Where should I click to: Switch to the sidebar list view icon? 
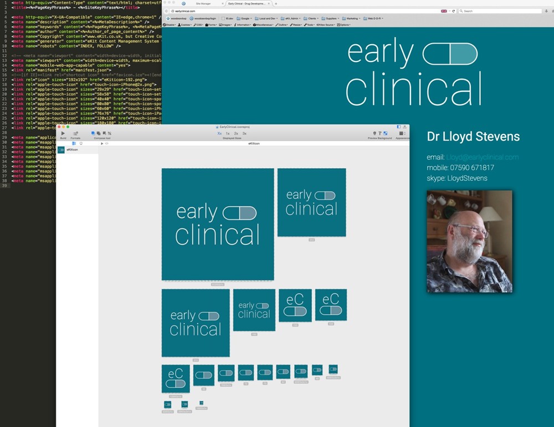74,143
